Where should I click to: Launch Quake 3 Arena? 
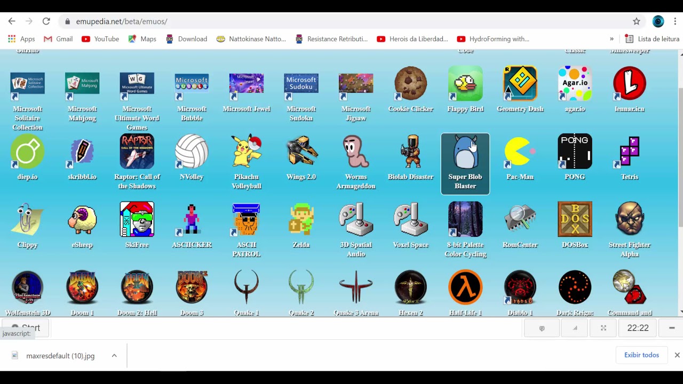[356, 288]
